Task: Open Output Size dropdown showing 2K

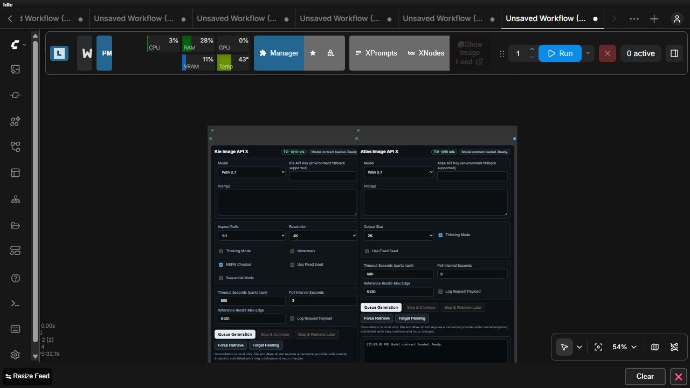Action: (x=398, y=236)
